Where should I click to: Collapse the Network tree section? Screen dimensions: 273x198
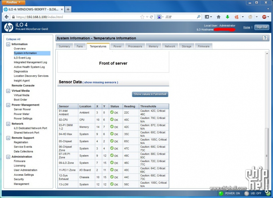(8, 124)
